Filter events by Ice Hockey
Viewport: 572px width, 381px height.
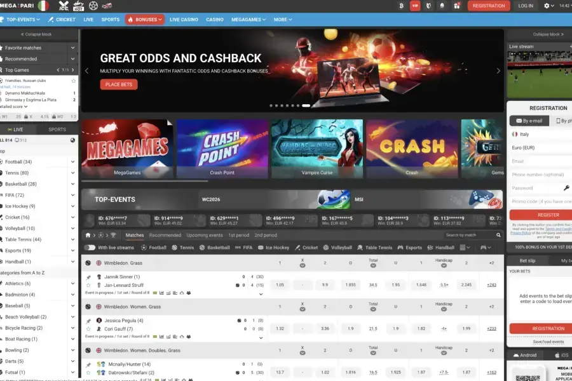pos(273,248)
